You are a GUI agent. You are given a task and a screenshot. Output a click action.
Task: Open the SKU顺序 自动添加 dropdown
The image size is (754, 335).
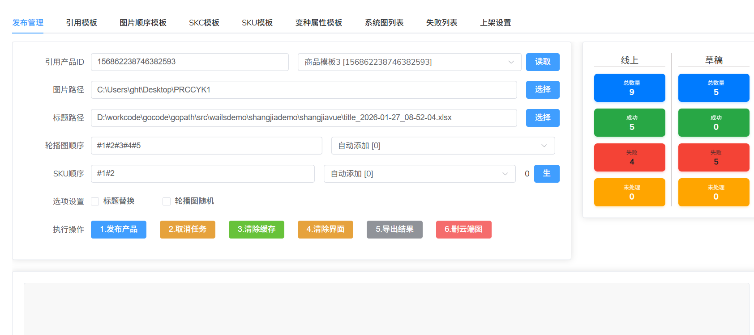(419, 174)
